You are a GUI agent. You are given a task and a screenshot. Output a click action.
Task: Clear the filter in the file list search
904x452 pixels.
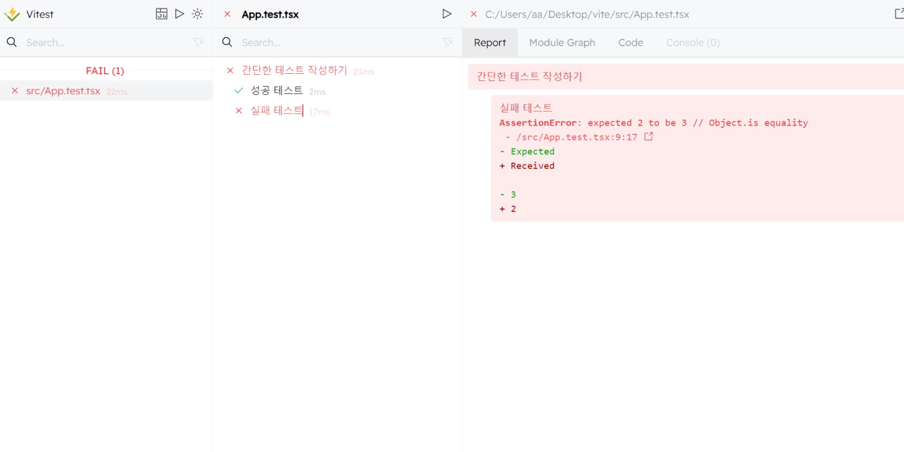198,42
